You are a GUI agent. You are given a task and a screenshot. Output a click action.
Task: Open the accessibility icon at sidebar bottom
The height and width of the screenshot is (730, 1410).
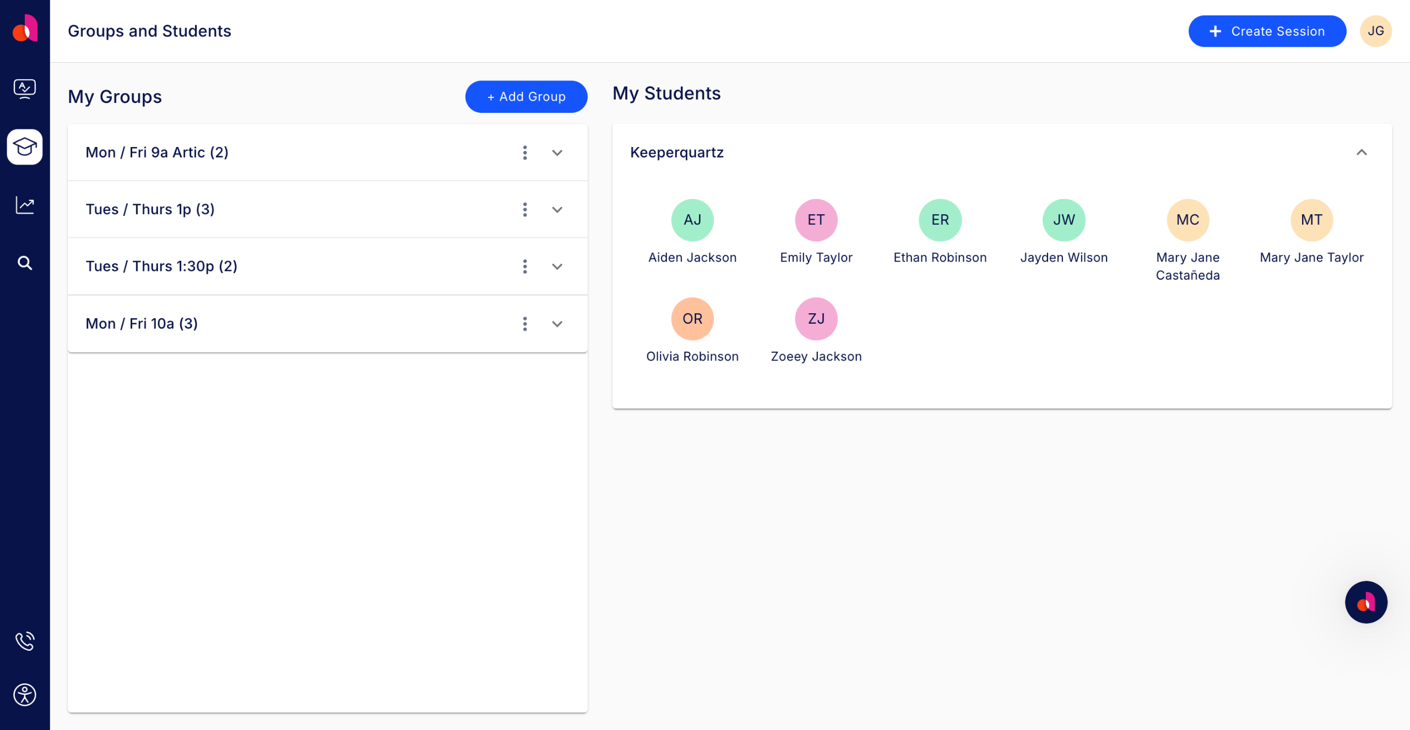(25, 695)
